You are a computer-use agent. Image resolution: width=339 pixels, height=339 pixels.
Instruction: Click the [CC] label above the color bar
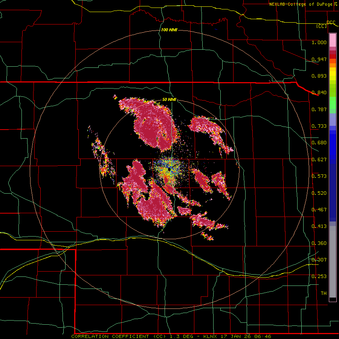322,26
